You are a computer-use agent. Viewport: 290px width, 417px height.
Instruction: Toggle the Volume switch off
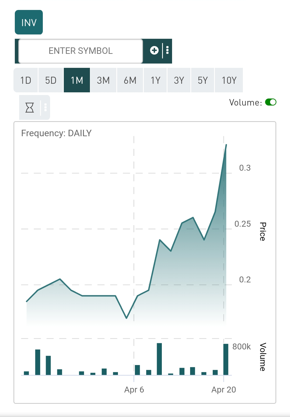(271, 102)
